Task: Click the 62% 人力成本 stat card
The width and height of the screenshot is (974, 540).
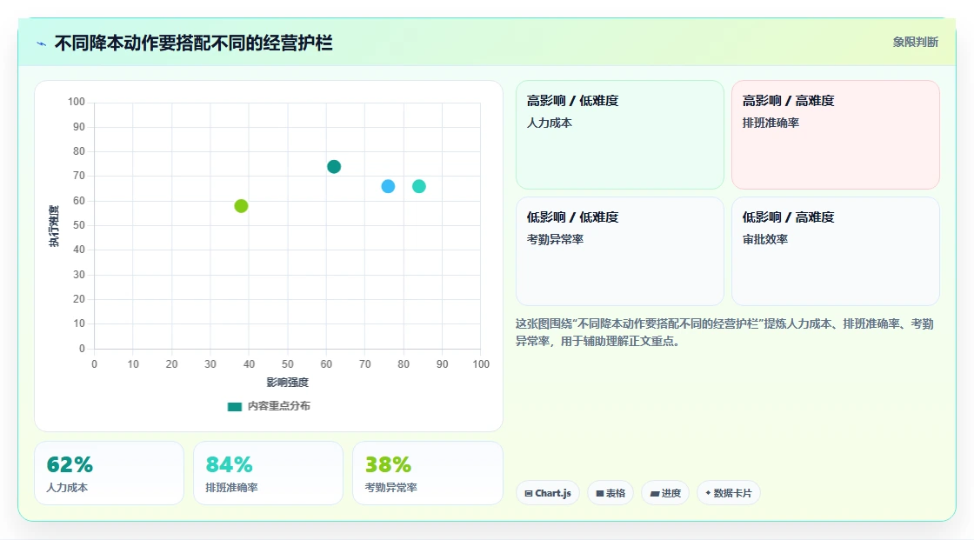Action: (x=110, y=473)
